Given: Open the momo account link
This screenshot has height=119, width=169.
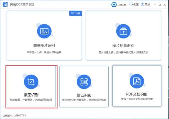Looking at the screenshot, I should click(122, 5).
